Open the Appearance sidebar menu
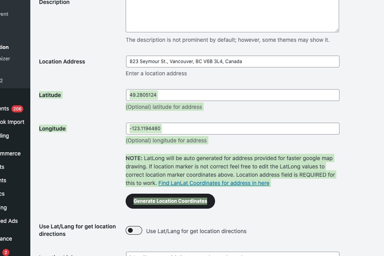 click(6, 239)
